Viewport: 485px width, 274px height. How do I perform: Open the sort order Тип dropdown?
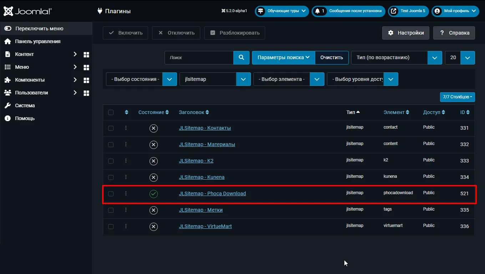coord(396,57)
